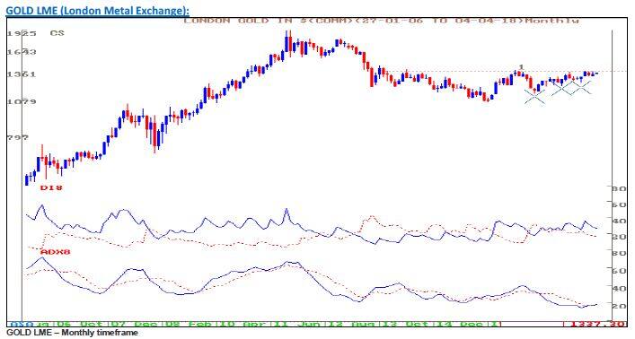Click the DI8 indicator label

pyautogui.click(x=51, y=188)
